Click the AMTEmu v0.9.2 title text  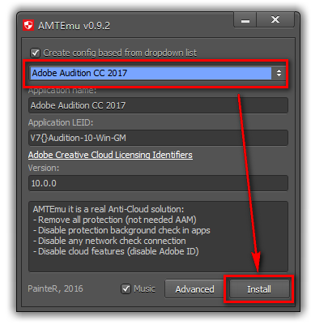point(74,26)
